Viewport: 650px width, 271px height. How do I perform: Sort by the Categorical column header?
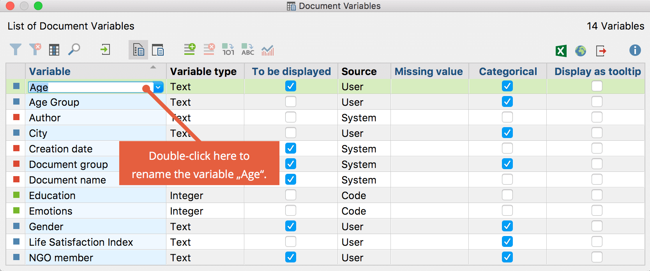[508, 71]
